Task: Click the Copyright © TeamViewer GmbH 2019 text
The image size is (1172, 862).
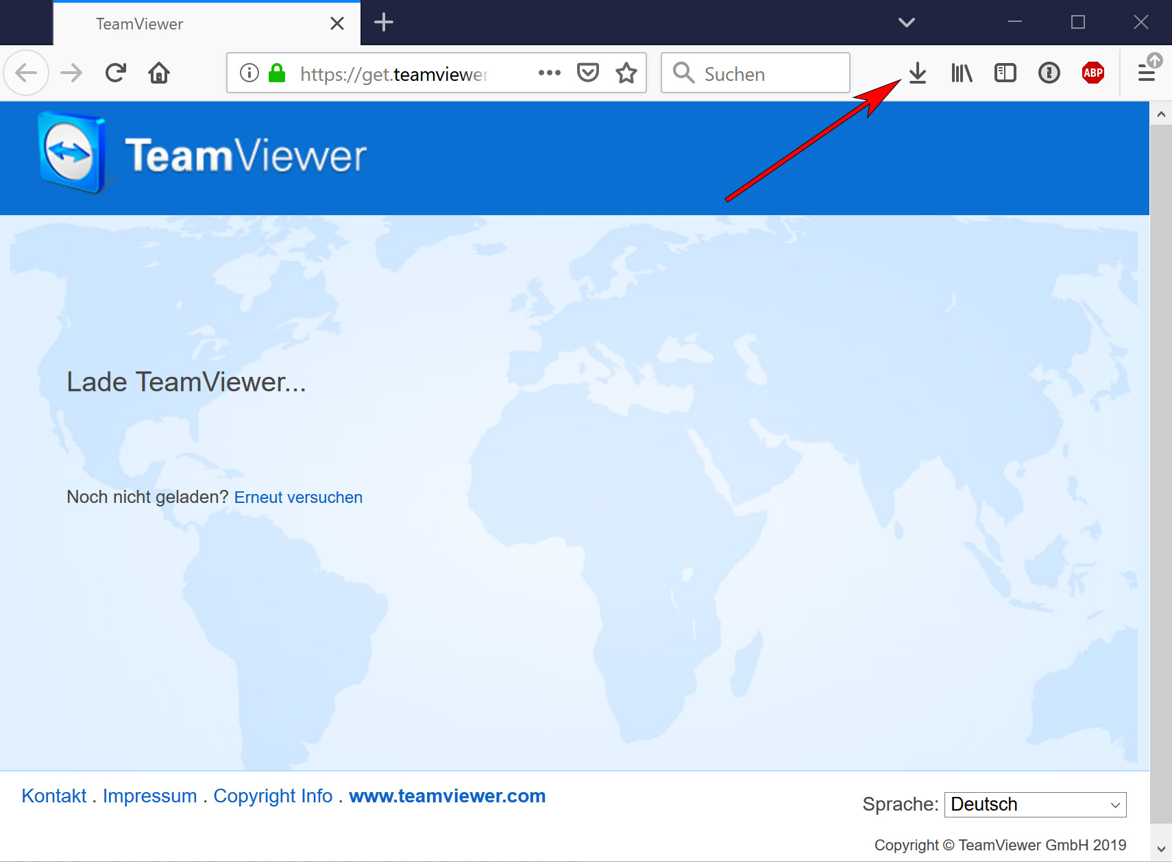Action: 1000,846
